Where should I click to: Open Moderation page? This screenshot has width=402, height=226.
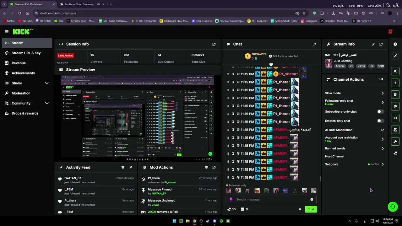[x=27, y=93]
